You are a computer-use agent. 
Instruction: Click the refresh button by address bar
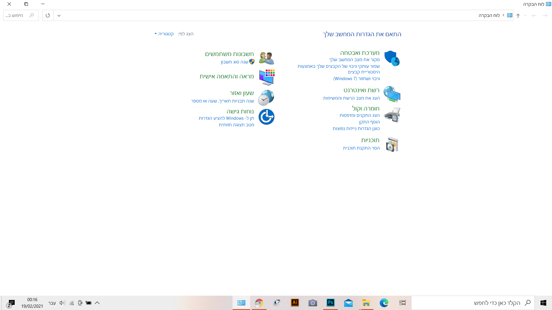pyautogui.click(x=48, y=15)
